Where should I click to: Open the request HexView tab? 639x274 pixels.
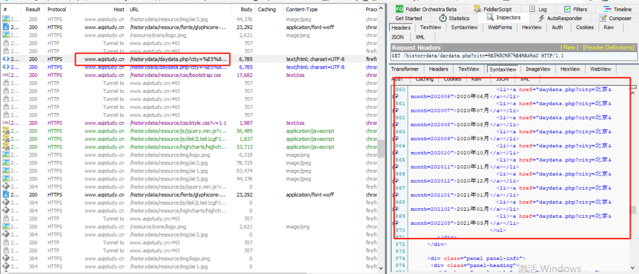(x=531, y=27)
